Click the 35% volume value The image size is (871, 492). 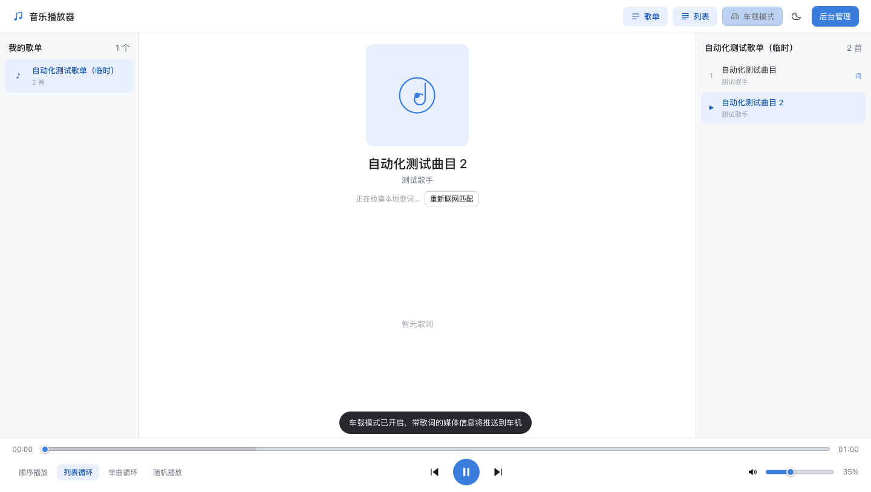coord(850,472)
